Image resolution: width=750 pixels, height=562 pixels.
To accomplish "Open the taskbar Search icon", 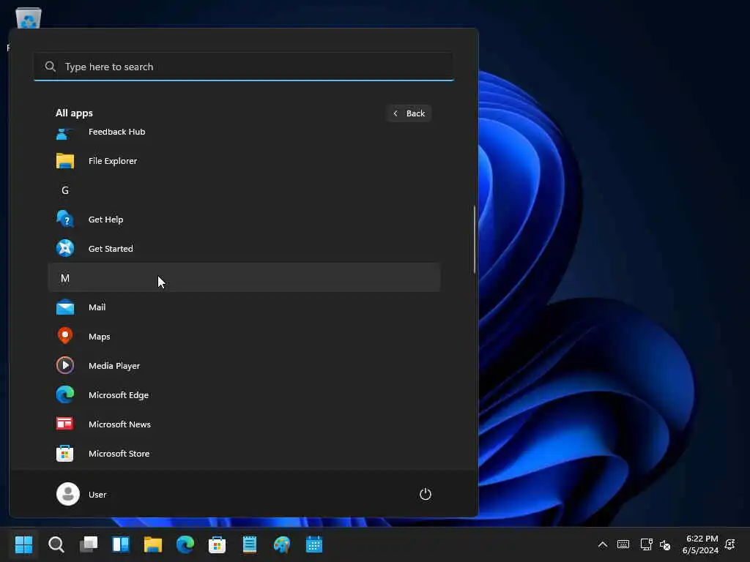I will click(x=56, y=544).
